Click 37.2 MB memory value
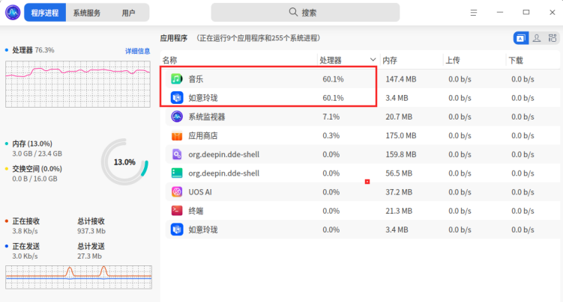This screenshot has height=302, width=563. pos(399,192)
